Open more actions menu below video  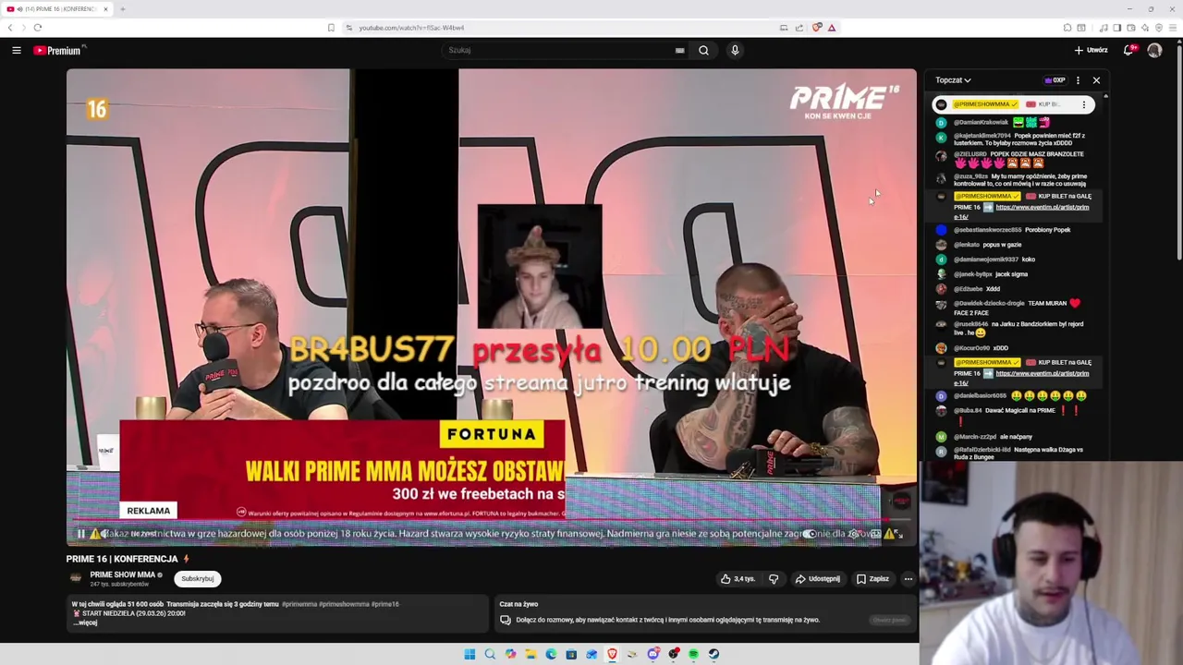pyautogui.click(x=909, y=579)
